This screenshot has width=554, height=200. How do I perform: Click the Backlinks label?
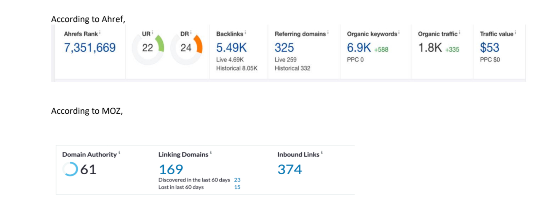point(230,34)
